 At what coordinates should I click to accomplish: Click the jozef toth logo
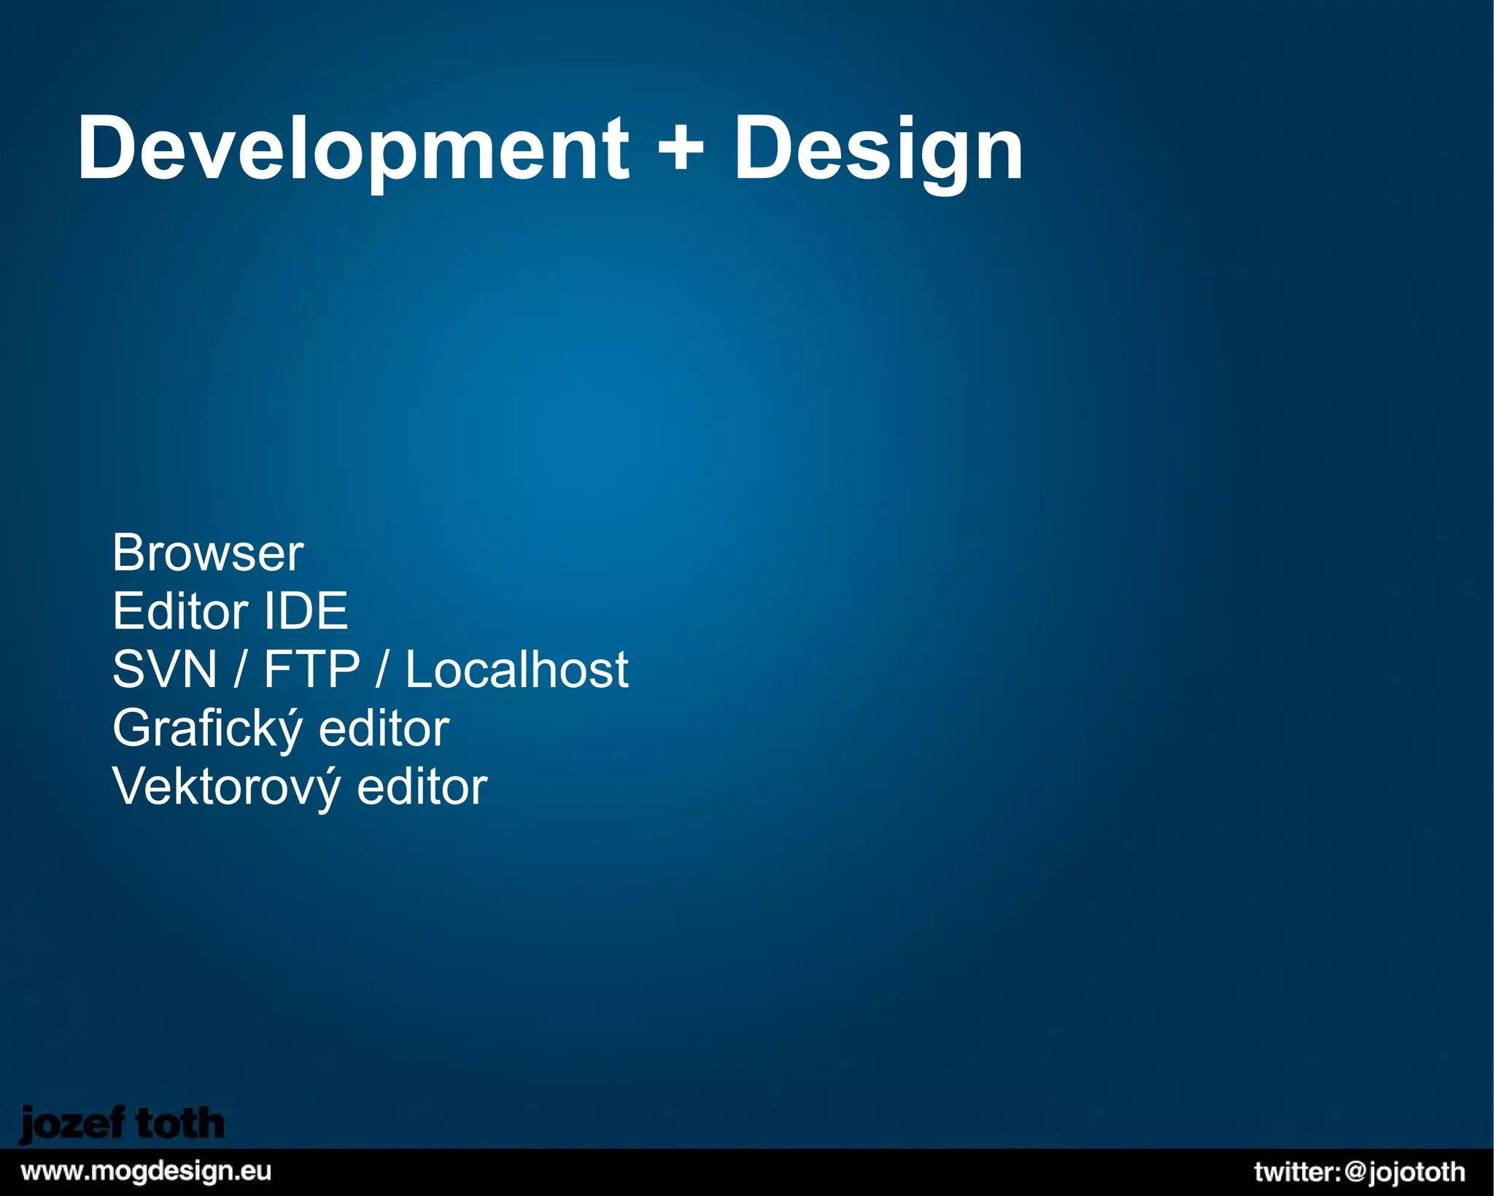pyautogui.click(x=122, y=1124)
